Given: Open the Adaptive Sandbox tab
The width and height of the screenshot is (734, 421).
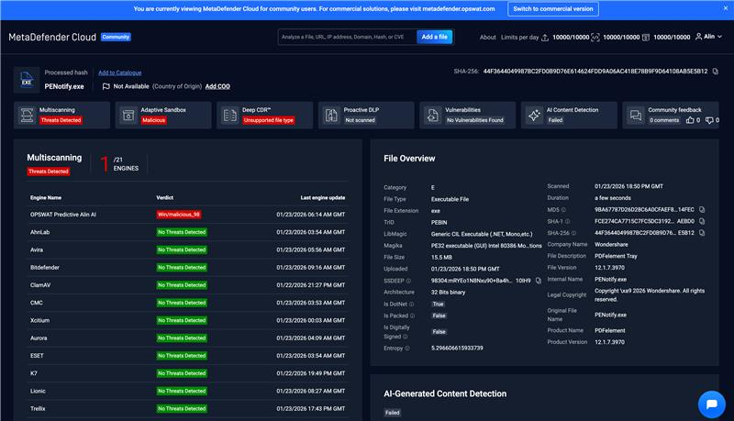Looking at the screenshot, I should (x=163, y=115).
